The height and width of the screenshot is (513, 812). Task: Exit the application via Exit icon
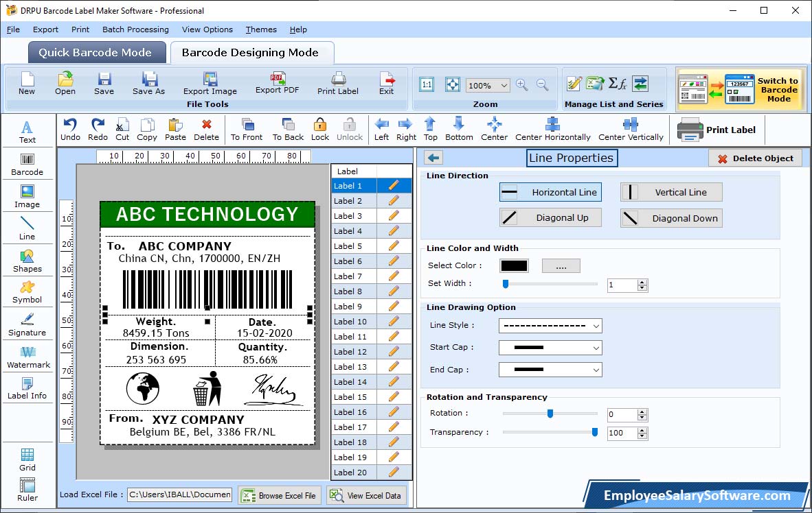tap(386, 84)
